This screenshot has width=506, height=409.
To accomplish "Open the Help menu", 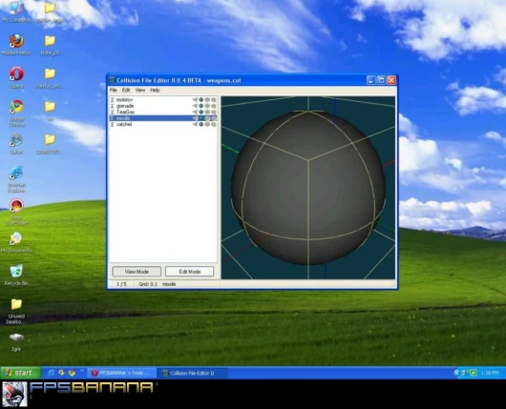I will [155, 91].
